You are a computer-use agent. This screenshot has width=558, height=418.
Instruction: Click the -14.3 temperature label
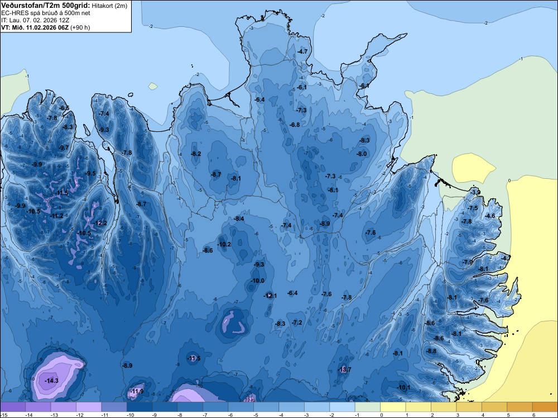(x=51, y=381)
